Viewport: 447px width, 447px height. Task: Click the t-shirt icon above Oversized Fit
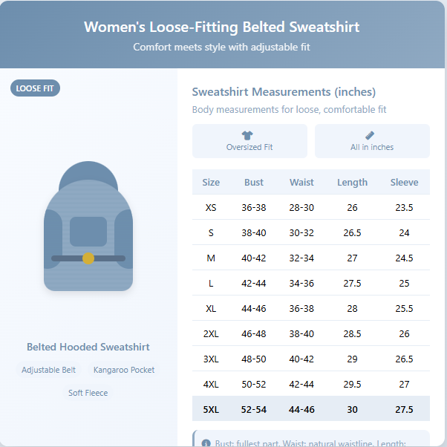point(248,135)
